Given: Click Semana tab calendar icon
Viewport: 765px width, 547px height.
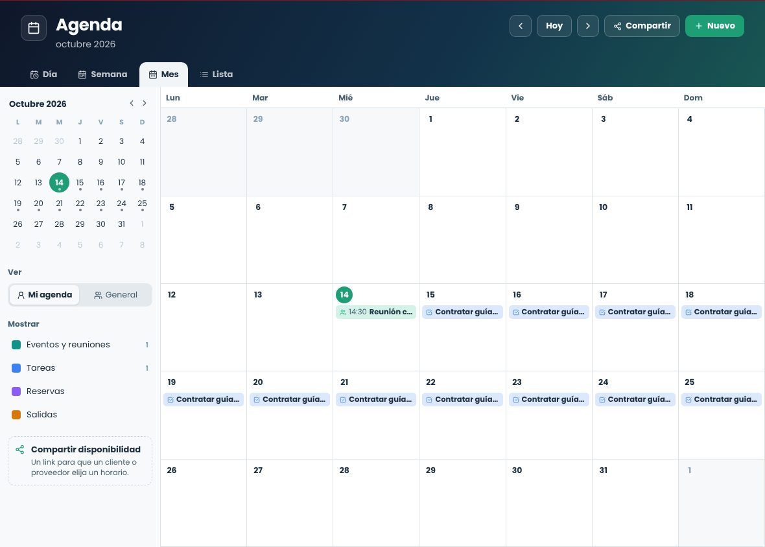Looking at the screenshot, I should click(82, 75).
